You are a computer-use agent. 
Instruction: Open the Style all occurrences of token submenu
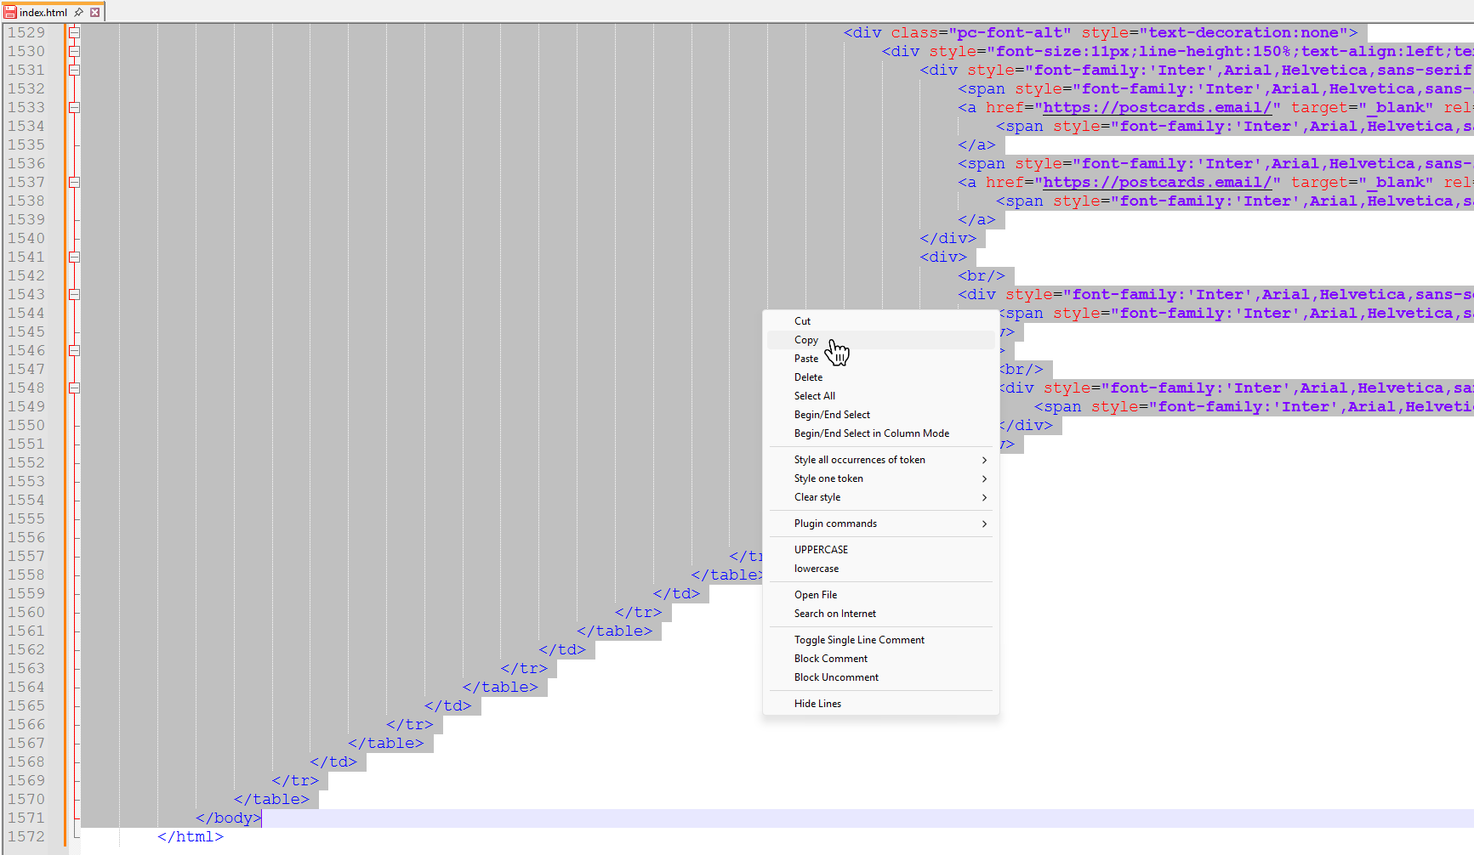coord(881,460)
